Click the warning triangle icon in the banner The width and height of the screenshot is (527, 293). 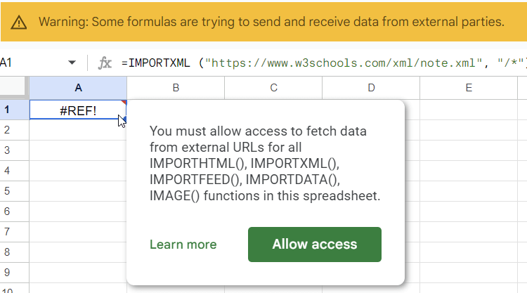[x=20, y=22]
